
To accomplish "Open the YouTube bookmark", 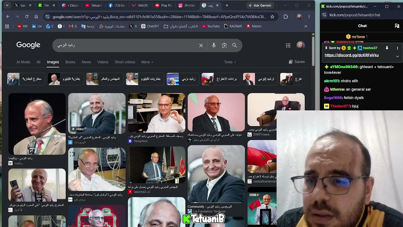I will 210,26.
